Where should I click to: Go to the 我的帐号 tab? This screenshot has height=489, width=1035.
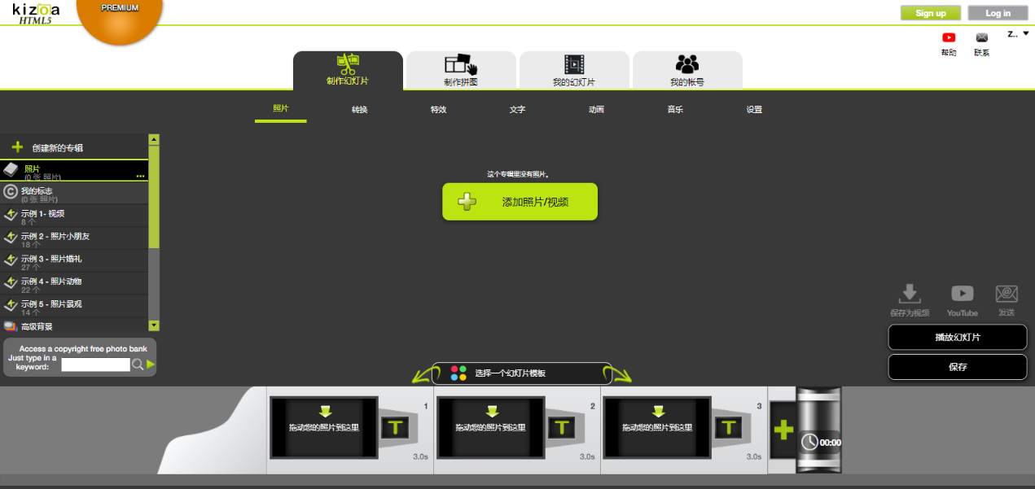click(687, 71)
